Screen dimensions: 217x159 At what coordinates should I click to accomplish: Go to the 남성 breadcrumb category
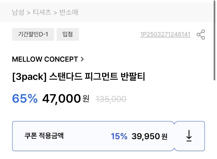tap(18, 12)
